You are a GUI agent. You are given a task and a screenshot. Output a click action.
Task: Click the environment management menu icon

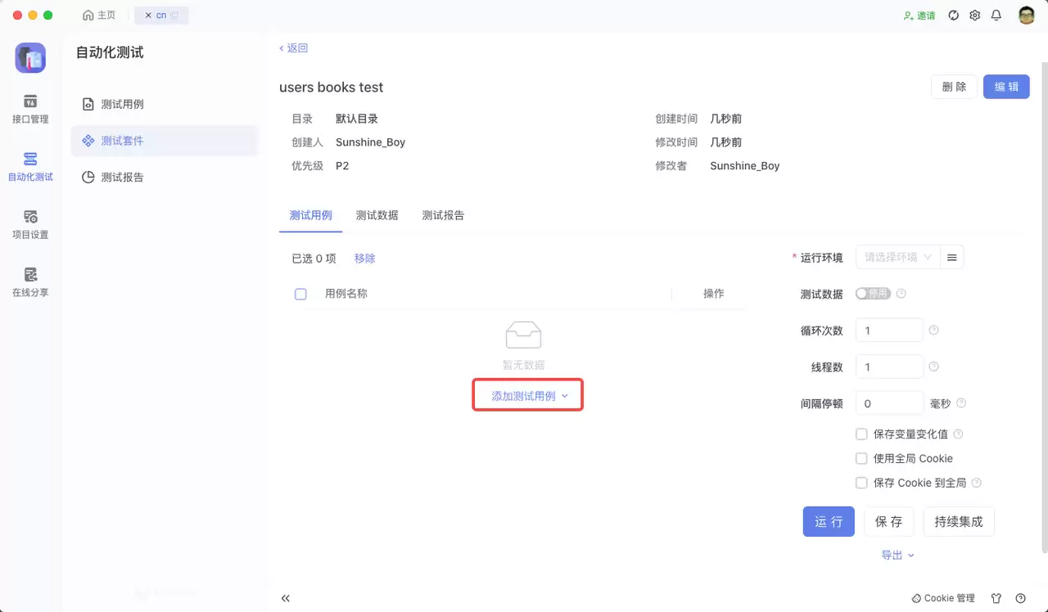point(952,257)
